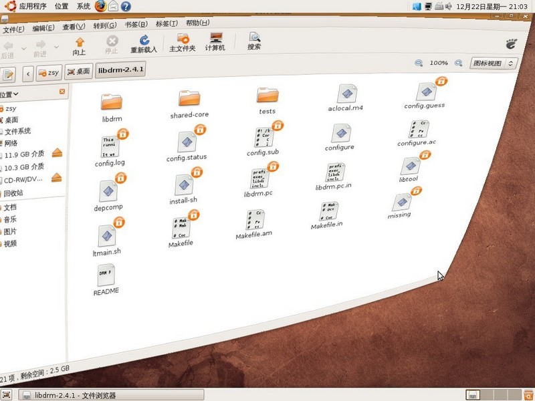Open the help icon in top panel

coord(126,6)
